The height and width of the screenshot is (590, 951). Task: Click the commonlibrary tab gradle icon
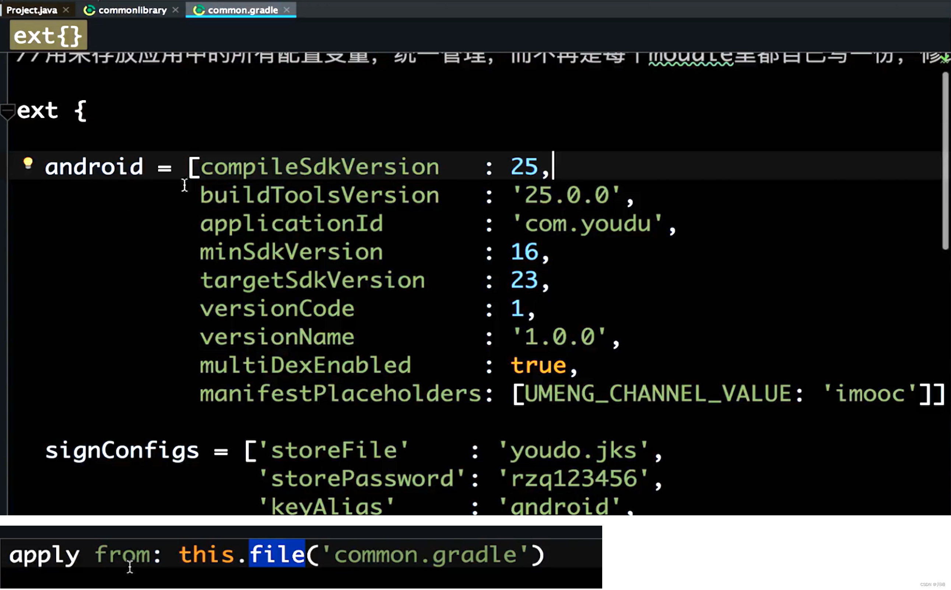pos(90,10)
